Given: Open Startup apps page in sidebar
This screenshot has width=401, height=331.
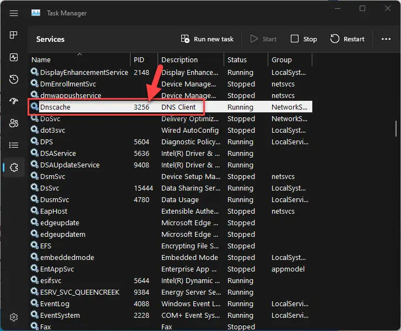Looking at the screenshot, I should 14,101.
